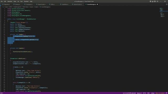Viewport: 168px width, 94px height.
Task: Expand the Scripts breadcrumb segment
Action: click(x=36, y=7)
